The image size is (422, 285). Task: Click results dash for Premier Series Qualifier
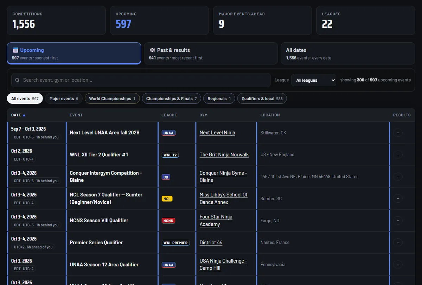398,243
